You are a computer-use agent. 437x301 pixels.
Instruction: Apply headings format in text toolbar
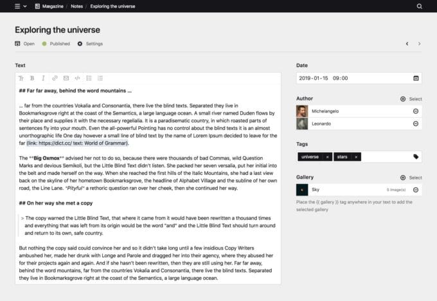tap(21, 78)
